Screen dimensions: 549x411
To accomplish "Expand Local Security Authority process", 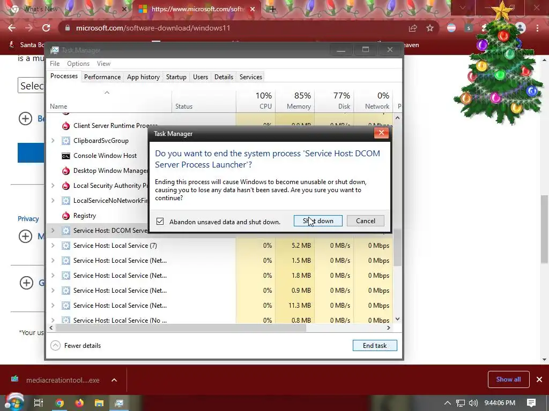I will pos(53,186).
